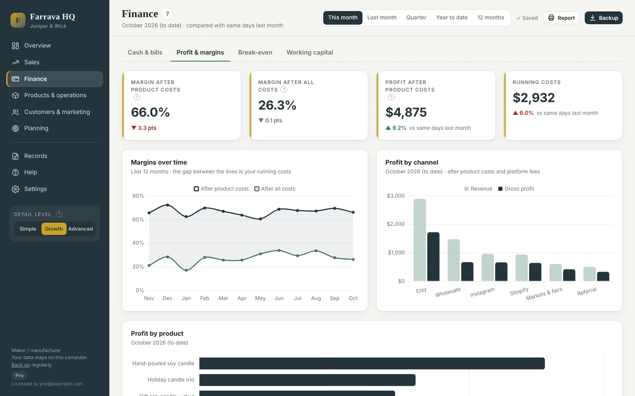The image size is (635, 396).
Task: Click the Planning target icon
Action: tap(15, 128)
